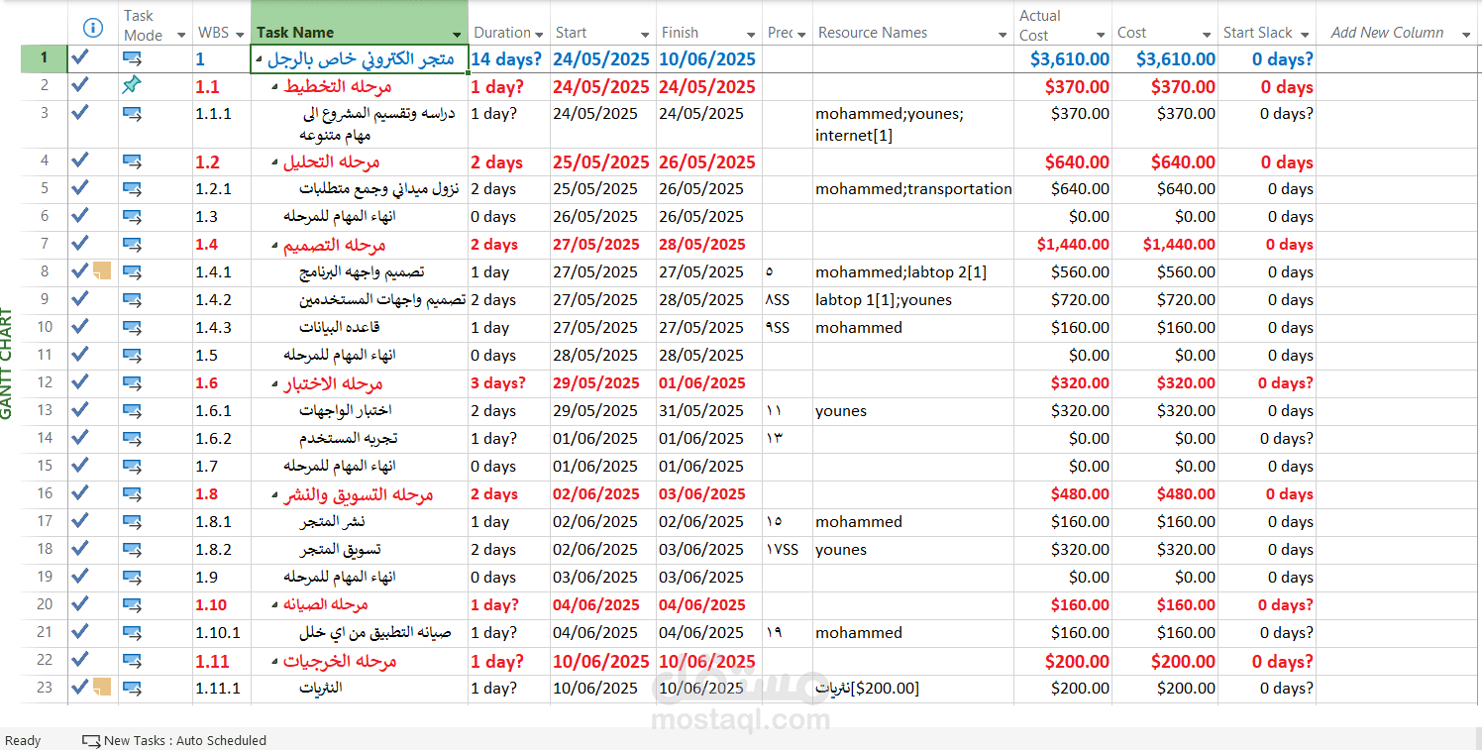Open the Duration column filter dropdown
Viewport: 1482px width, 750px height.
coord(539,35)
